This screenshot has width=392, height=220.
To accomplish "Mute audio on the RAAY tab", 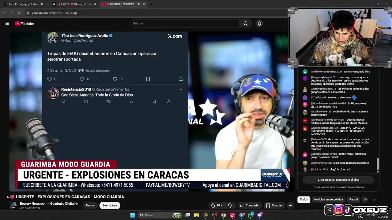I will 90,4.
